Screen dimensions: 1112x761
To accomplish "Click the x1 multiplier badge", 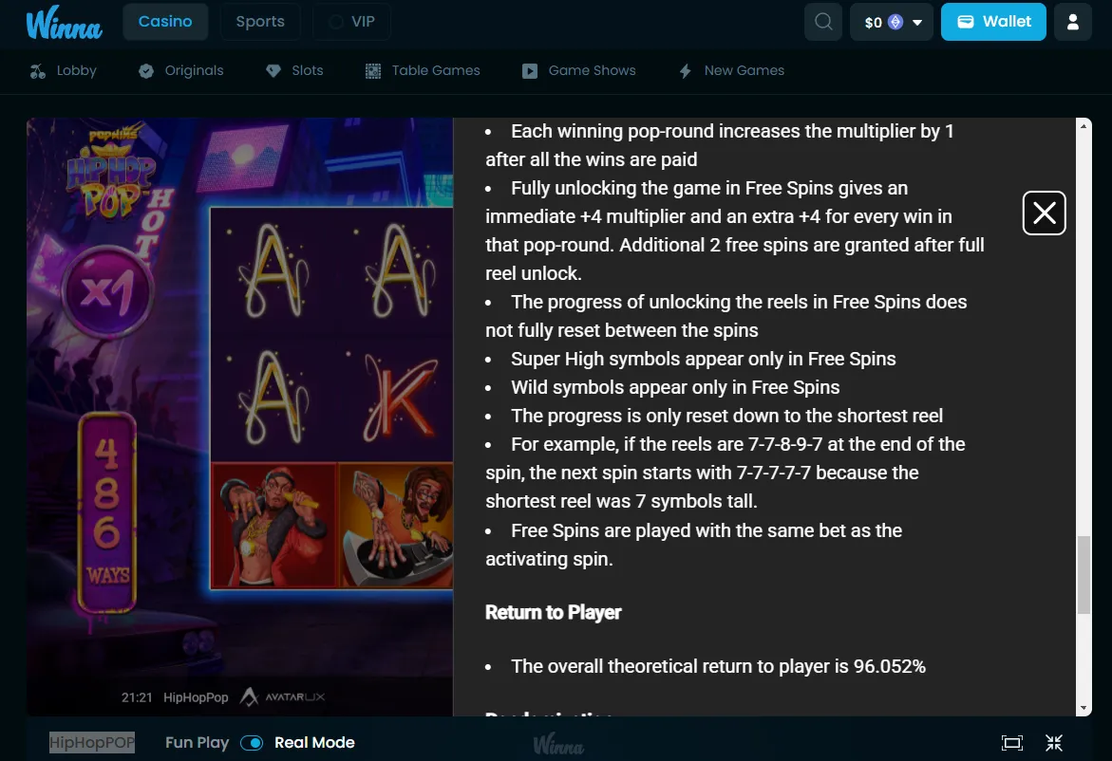I will tap(107, 292).
